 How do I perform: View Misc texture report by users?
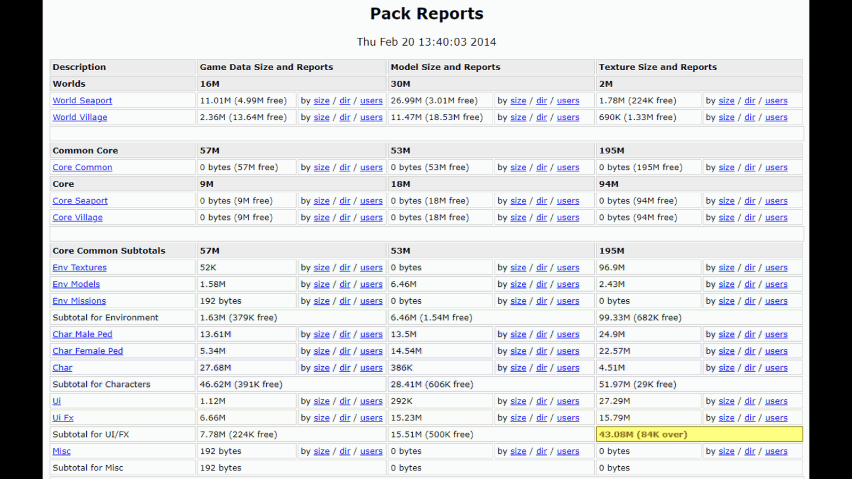776,451
